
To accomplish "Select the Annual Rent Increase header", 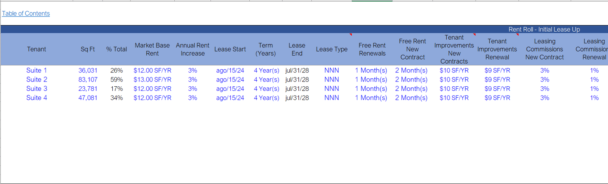I will 193,49.
